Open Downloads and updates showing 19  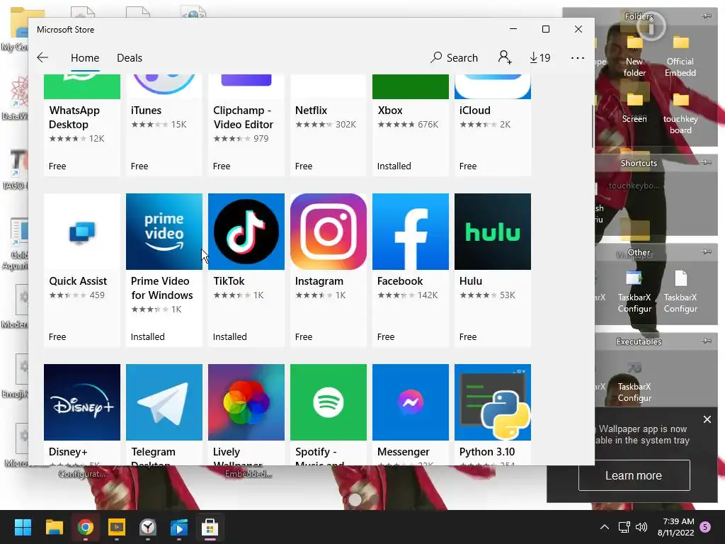coord(540,57)
